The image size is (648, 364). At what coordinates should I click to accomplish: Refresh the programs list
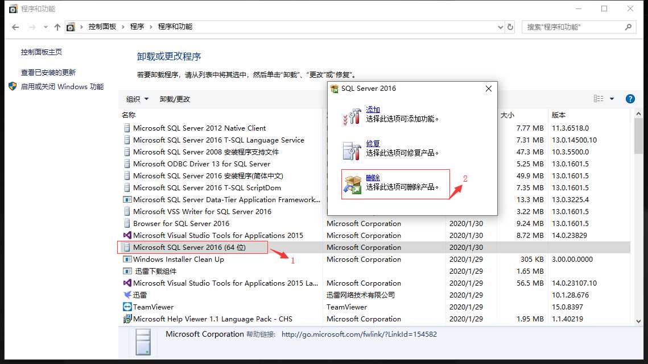(x=510, y=27)
